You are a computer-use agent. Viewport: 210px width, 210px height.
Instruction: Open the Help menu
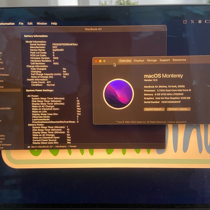tap(54, 24)
